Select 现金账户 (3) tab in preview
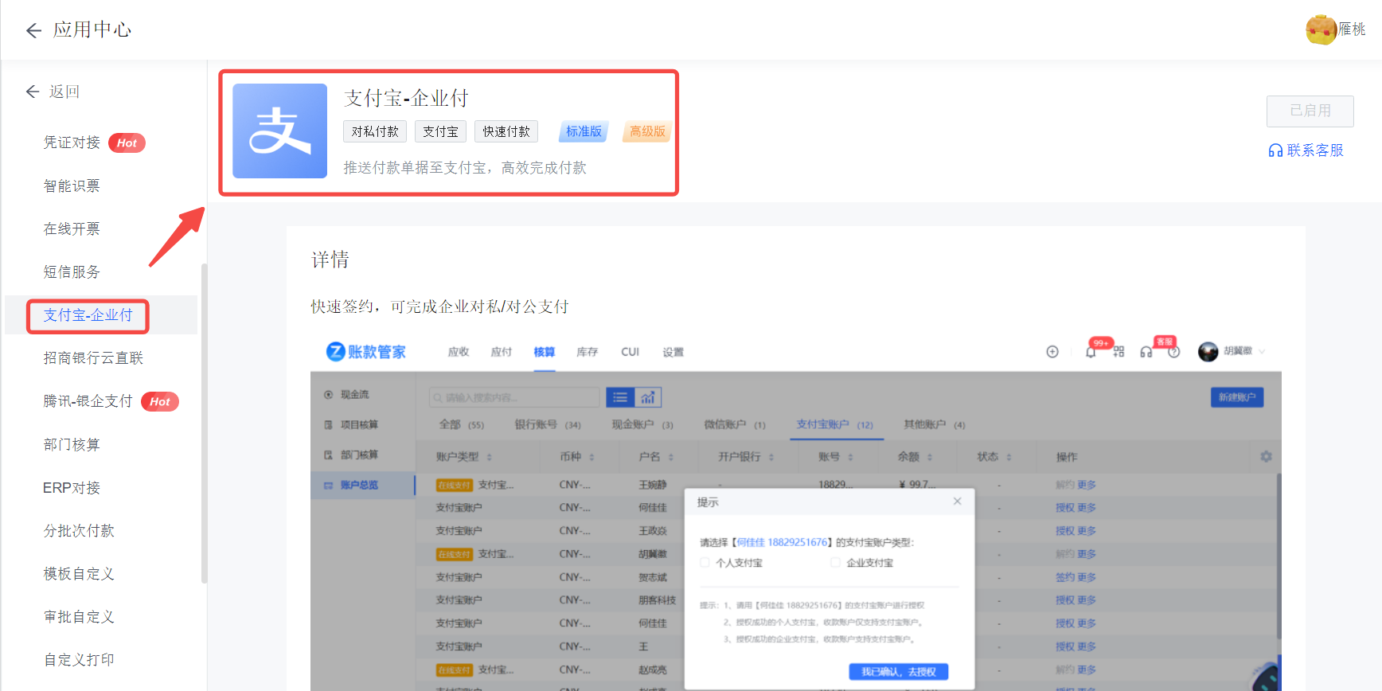Screen dimensions: 1382x691 click(x=642, y=424)
